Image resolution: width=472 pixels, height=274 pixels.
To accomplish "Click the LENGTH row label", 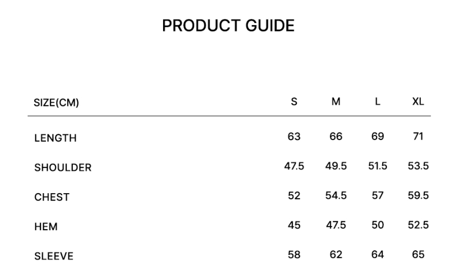I will [x=55, y=138].
